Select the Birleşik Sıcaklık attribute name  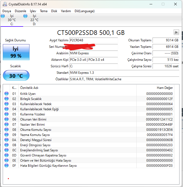[x=31, y=99]
